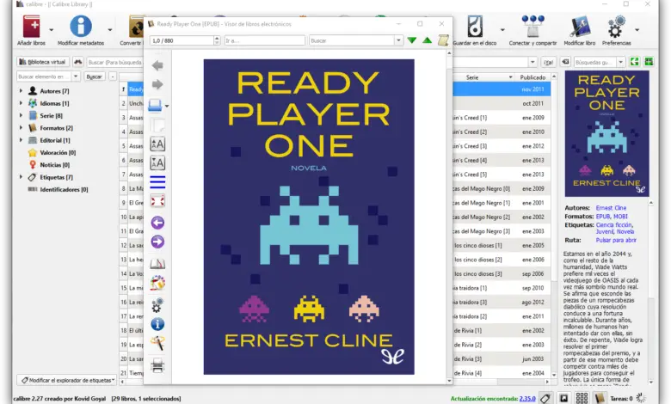Viewport: 671px width, 404px height.
Task: Expand the Editorial [1] tree node
Action: point(21,140)
